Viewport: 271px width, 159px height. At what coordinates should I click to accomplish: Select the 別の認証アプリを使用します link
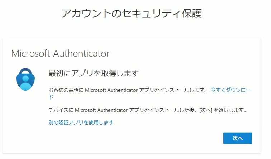(81, 123)
